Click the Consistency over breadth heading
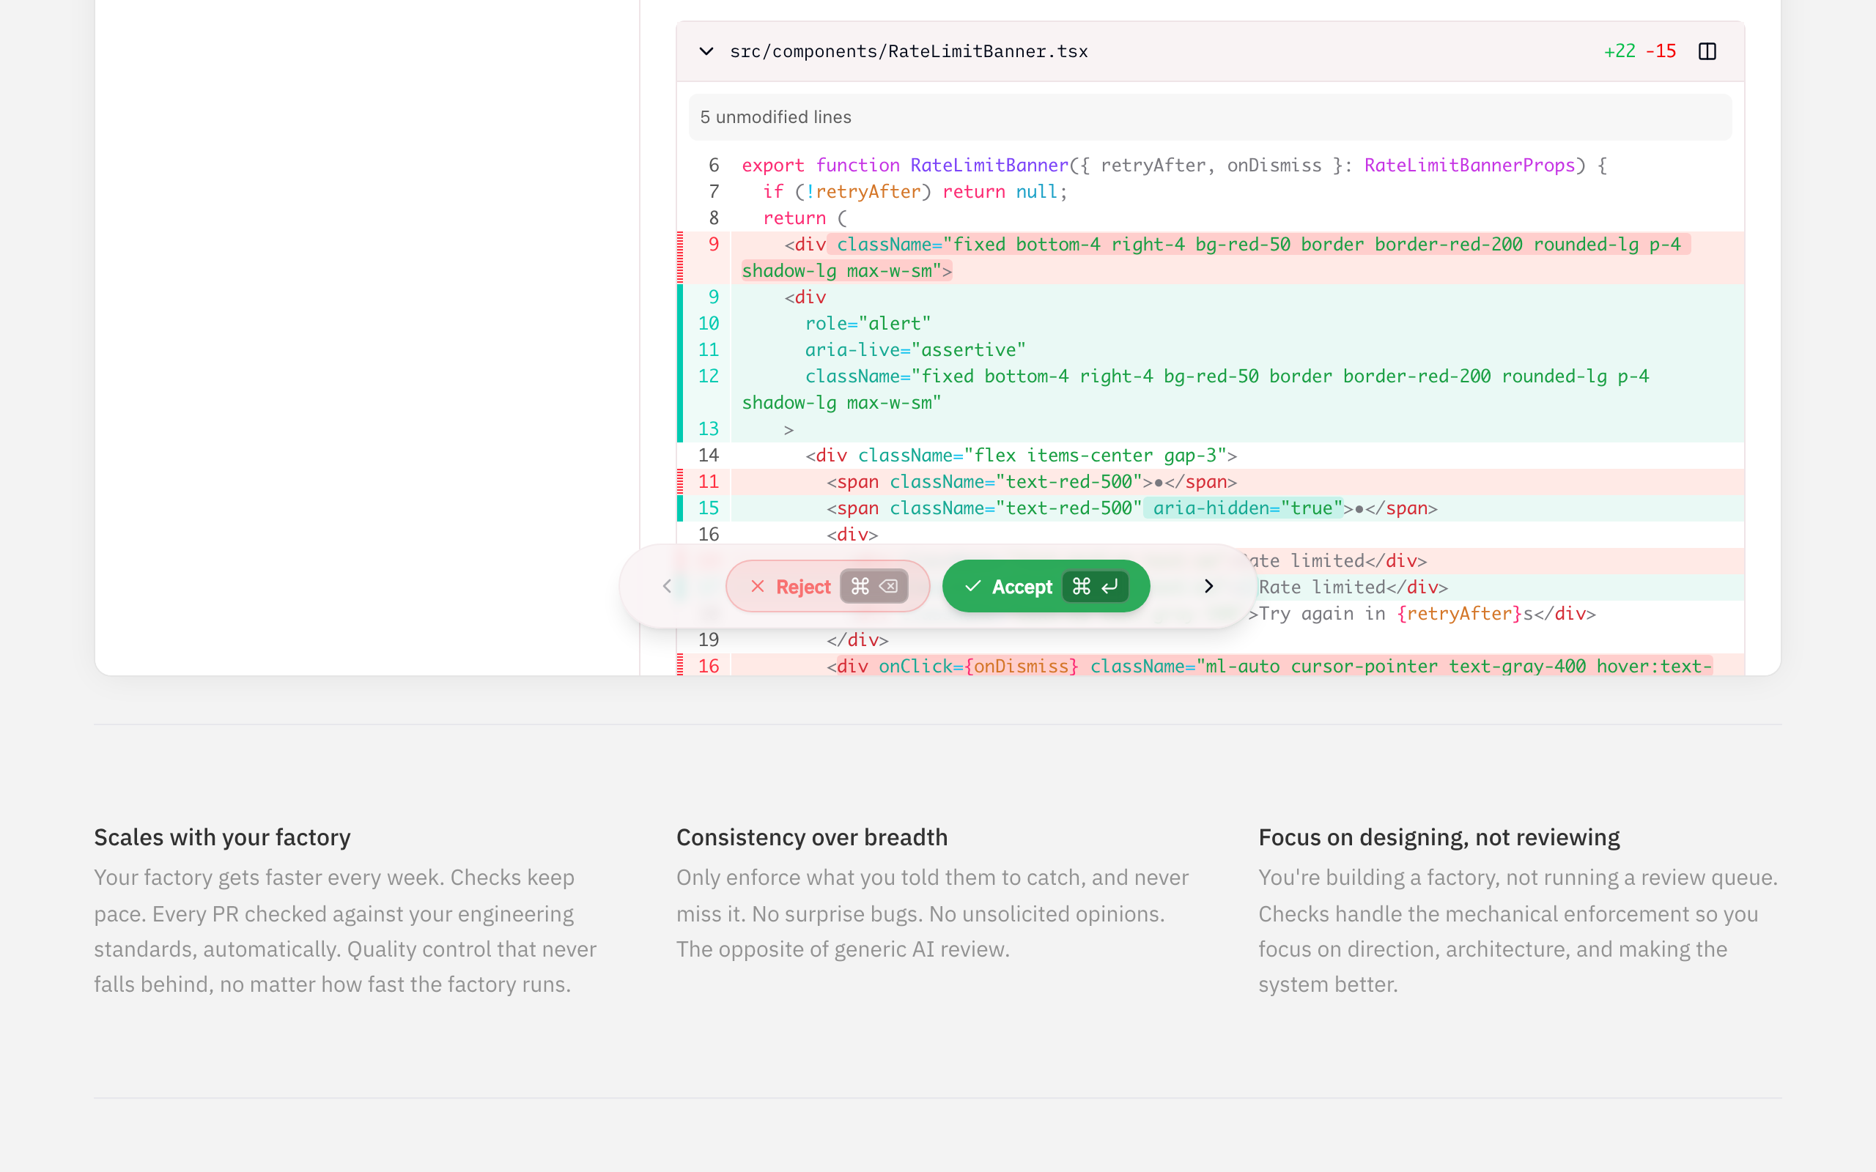Screen dimensions: 1876x1172 click(812, 837)
